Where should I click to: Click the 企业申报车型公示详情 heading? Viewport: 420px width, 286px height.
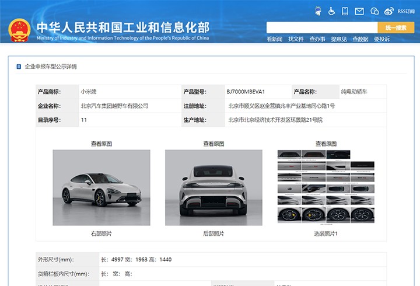(x=51, y=67)
